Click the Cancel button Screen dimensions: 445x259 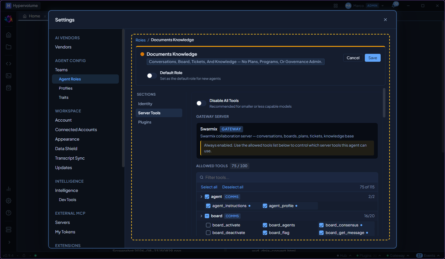353,58
